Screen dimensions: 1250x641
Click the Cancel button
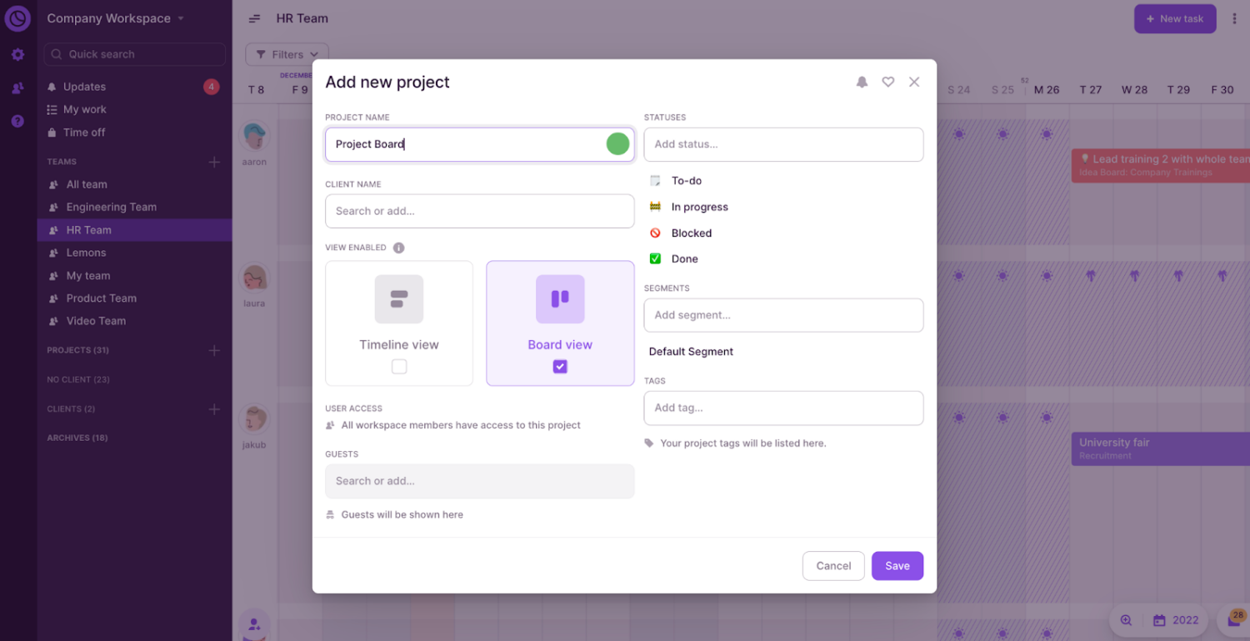point(833,566)
